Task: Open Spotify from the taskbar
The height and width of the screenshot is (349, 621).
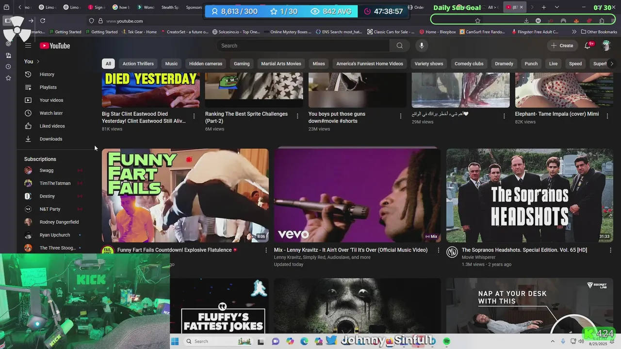Action: click(446, 341)
